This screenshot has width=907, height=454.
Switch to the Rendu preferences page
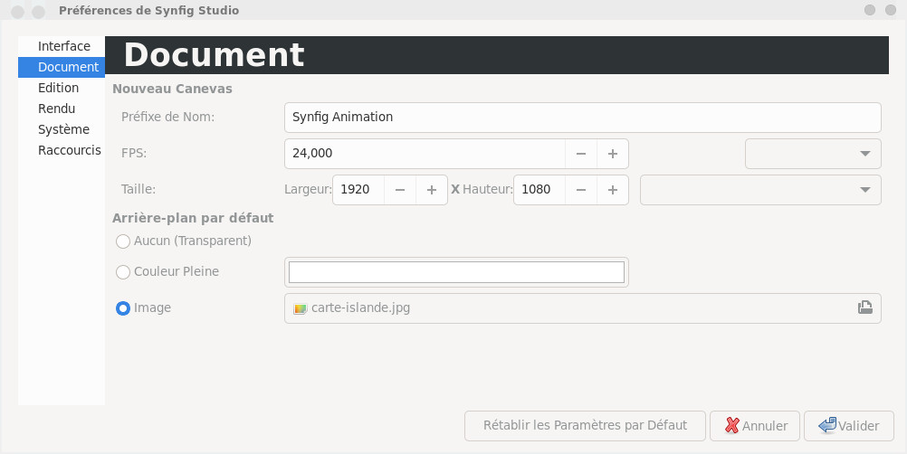(x=56, y=109)
